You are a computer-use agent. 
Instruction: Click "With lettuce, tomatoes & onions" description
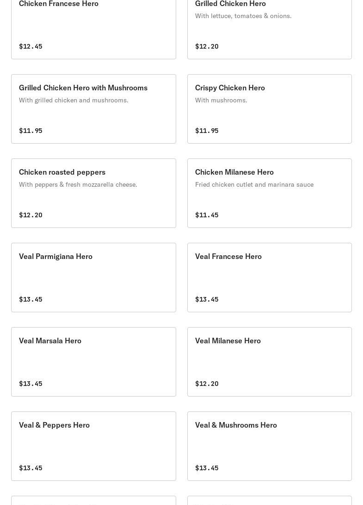pyautogui.click(x=243, y=16)
